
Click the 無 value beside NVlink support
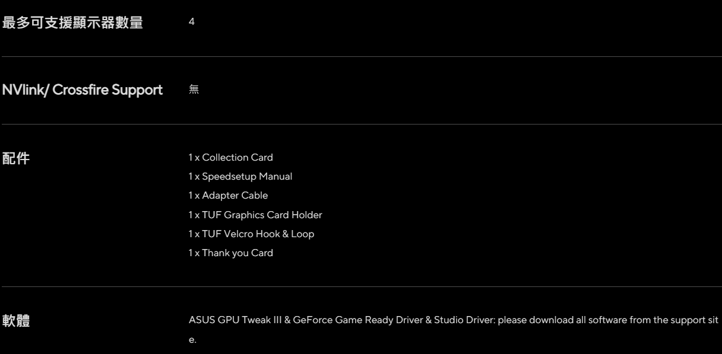pyautogui.click(x=194, y=90)
